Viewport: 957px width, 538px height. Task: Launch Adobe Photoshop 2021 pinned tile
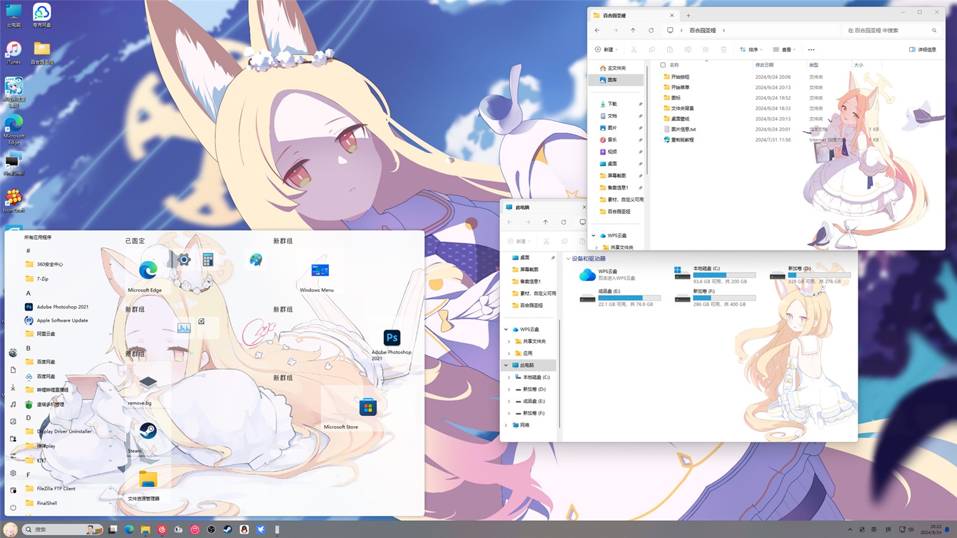(x=392, y=338)
